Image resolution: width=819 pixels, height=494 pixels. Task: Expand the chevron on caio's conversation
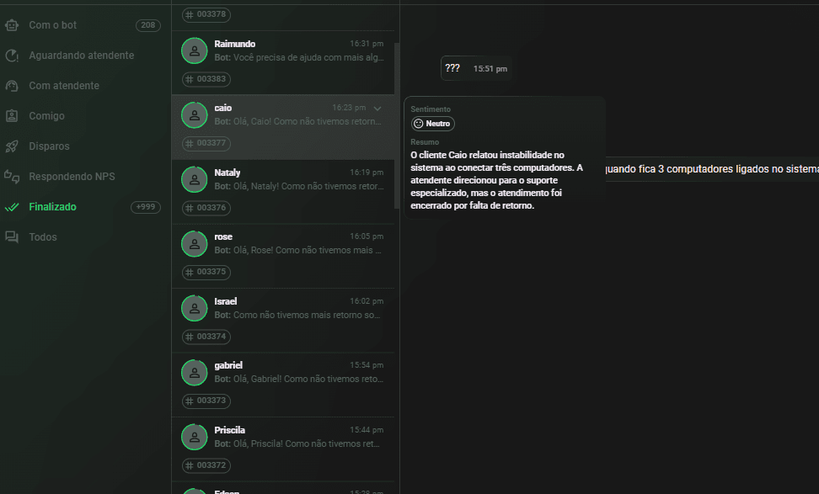tap(377, 109)
